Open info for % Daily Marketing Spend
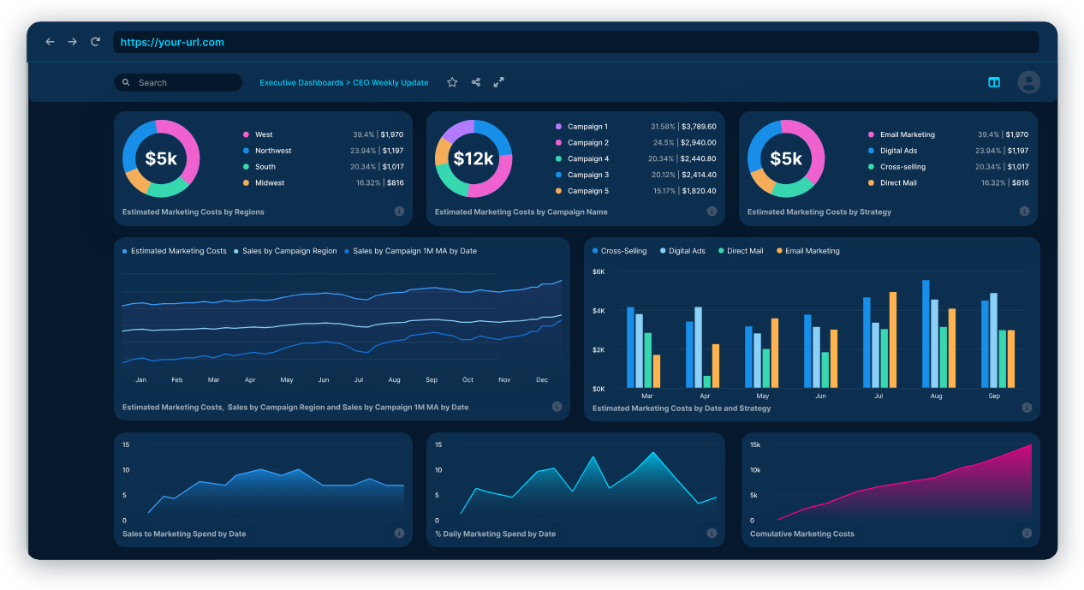 click(712, 533)
